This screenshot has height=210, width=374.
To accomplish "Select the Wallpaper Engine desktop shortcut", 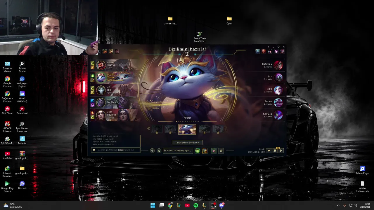I will pyautogui.click(x=22, y=82).
